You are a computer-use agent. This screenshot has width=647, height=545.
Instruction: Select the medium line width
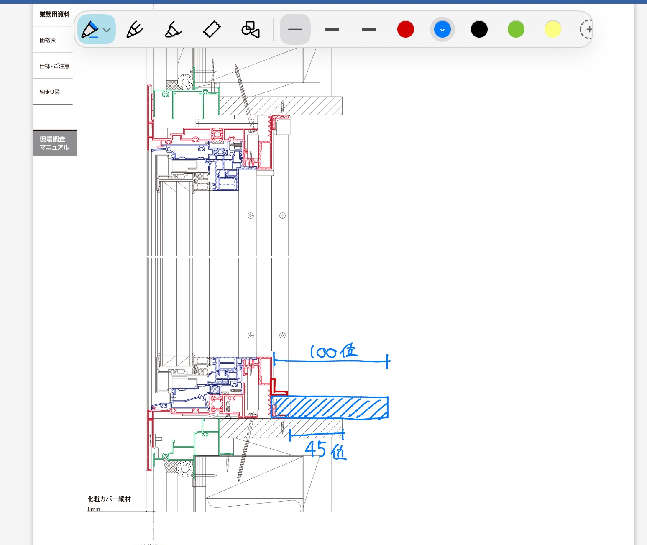tap(332, 29)
